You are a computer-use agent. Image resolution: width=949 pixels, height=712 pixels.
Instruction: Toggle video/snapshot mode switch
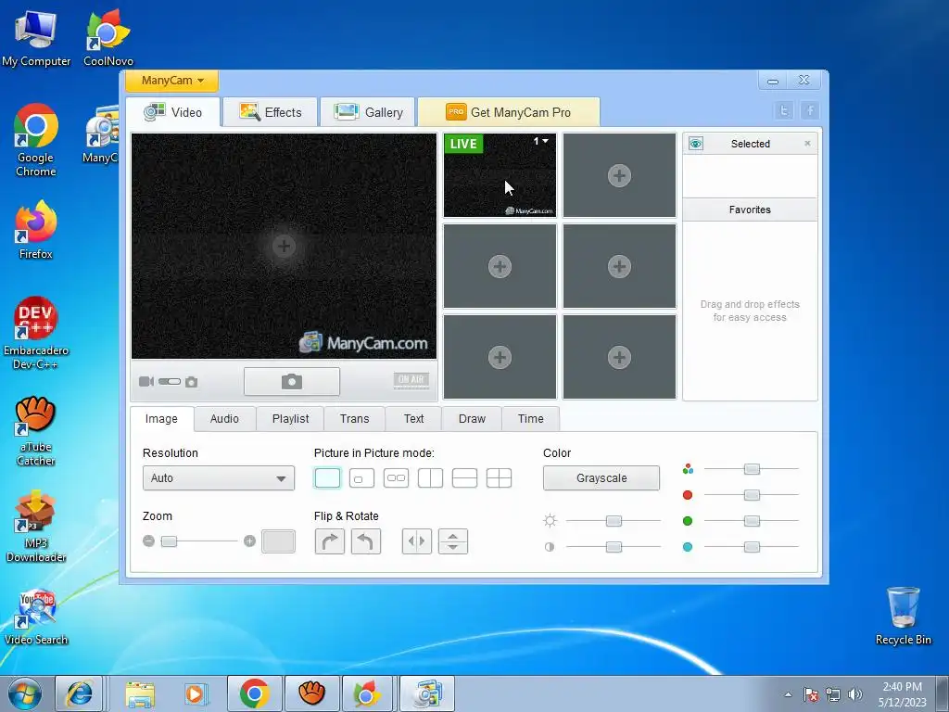(170, 381)
